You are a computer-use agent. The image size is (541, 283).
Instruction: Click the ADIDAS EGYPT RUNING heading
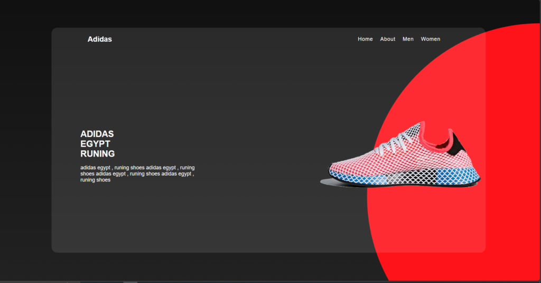tap(98, 144)
